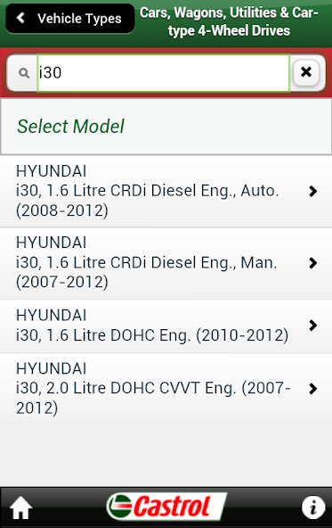
Task: Select Hyundai i30 1.6 CRDi Man. (2007-2012)
Action: 166,263
